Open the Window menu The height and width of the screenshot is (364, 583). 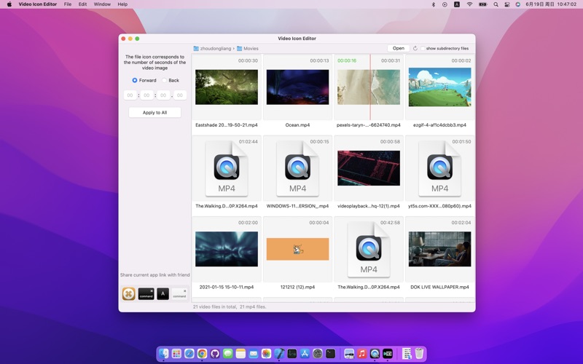click(x=102, y=4)
